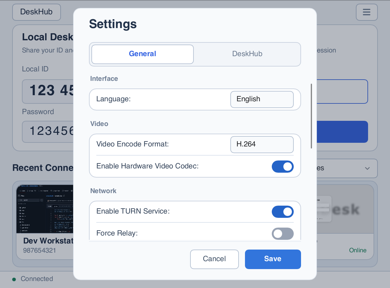Image resolution: width=390 pixels, height=288 pixels.
Task: Cancel the Settings dialog
Action: tap(214, 259)
